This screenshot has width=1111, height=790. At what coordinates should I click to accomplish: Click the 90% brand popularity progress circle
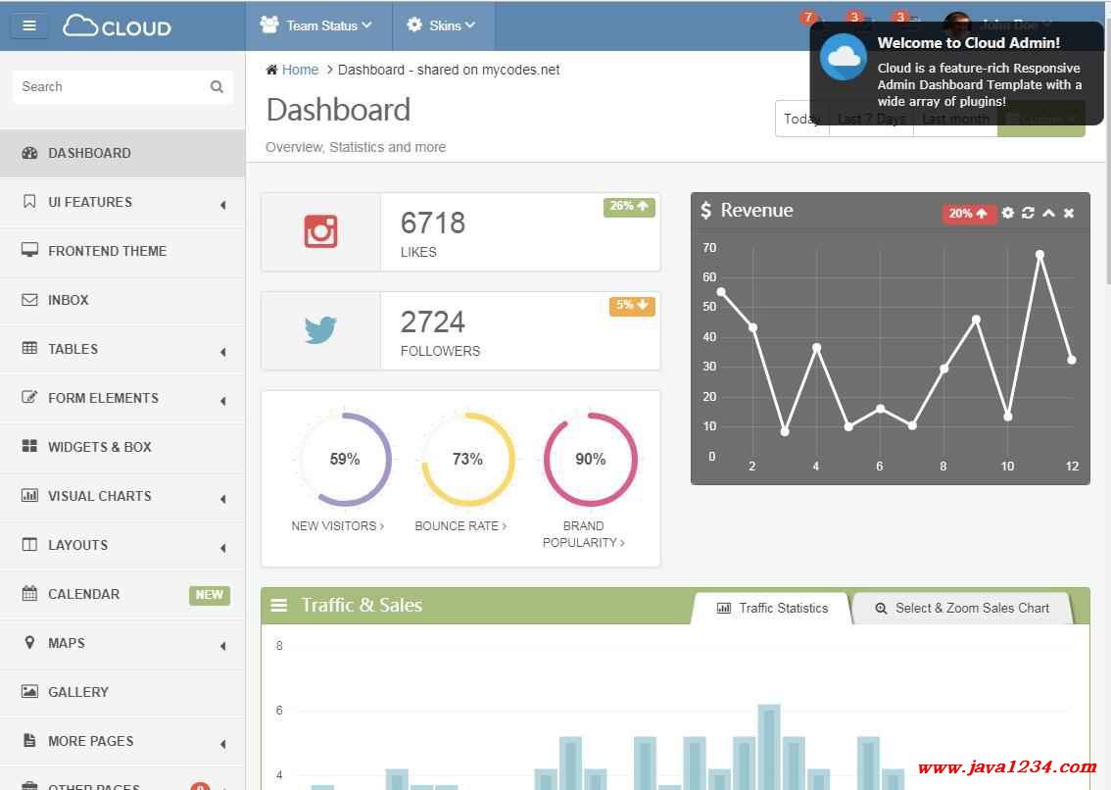[590, 459]
